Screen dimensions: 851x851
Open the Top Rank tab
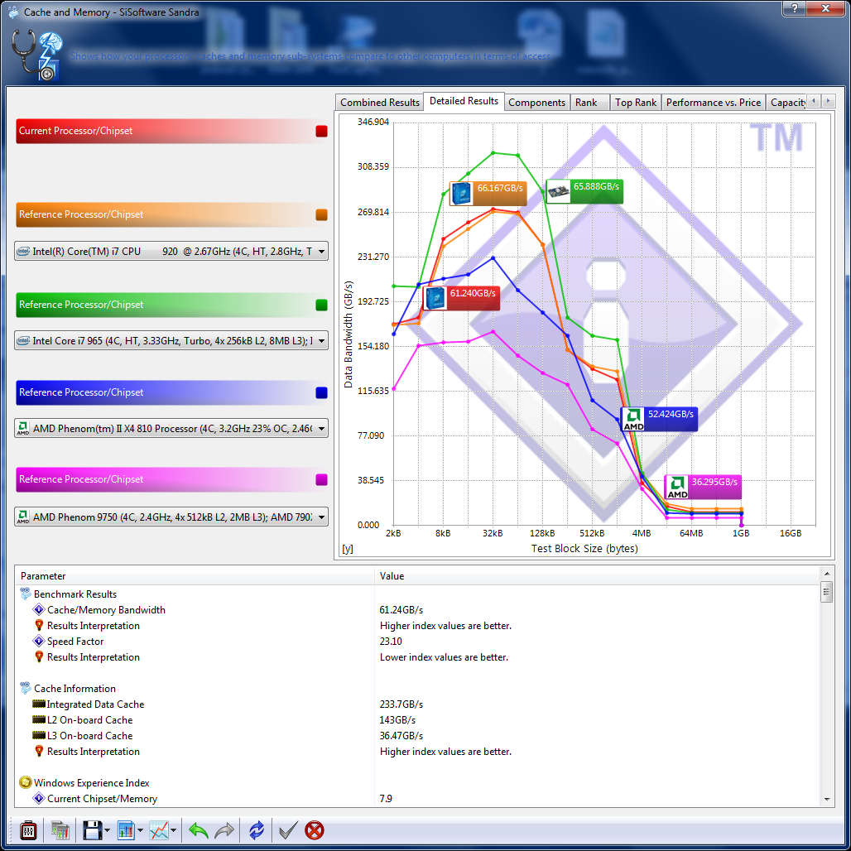(x=636, y=103)
